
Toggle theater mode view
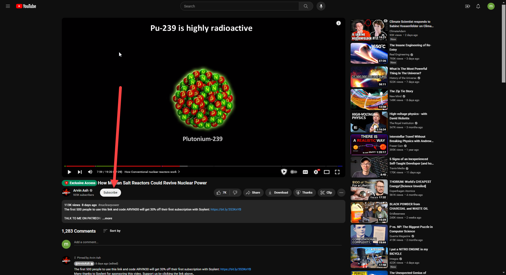tap(327, 172)
